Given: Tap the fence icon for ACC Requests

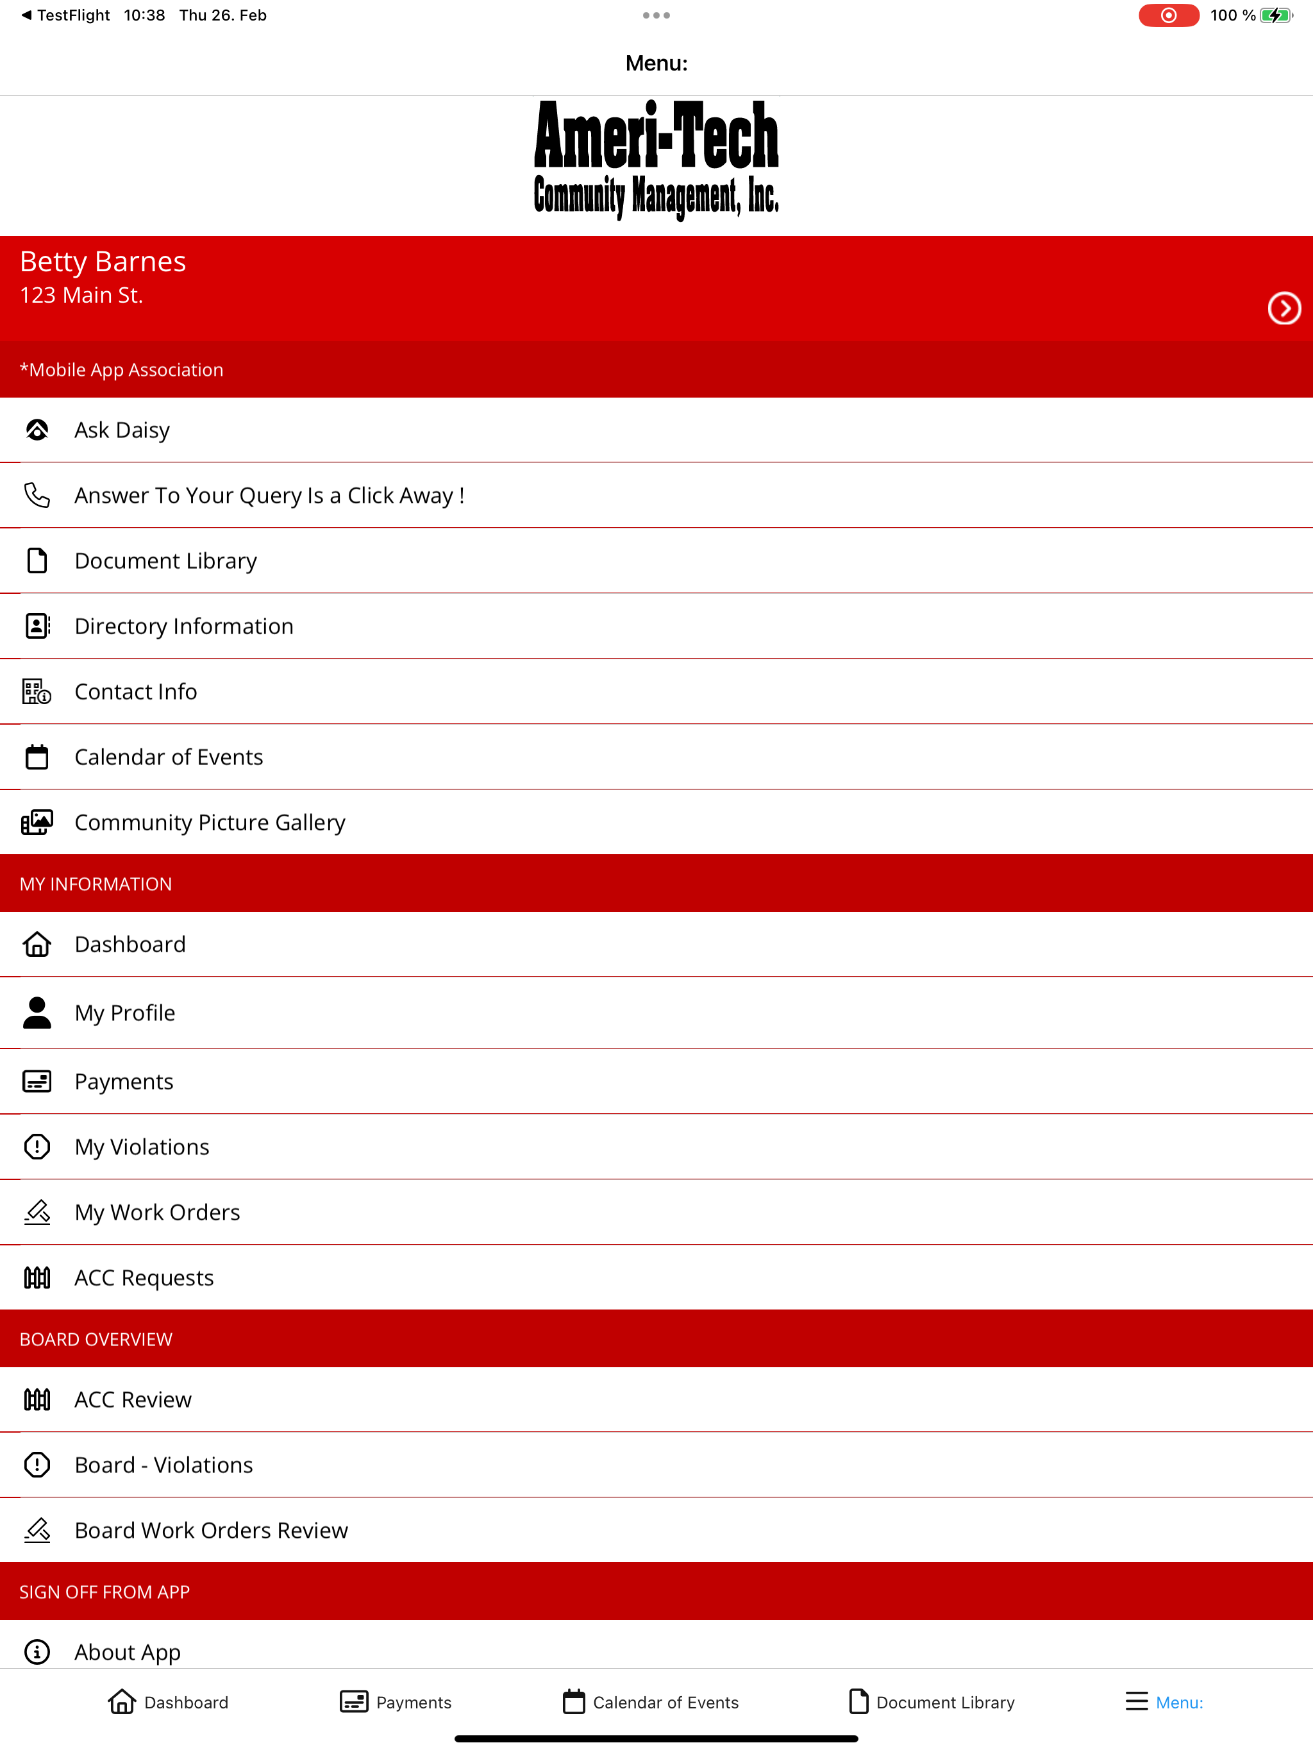Looking at the screenshot, I should [x=37, y=1277].
